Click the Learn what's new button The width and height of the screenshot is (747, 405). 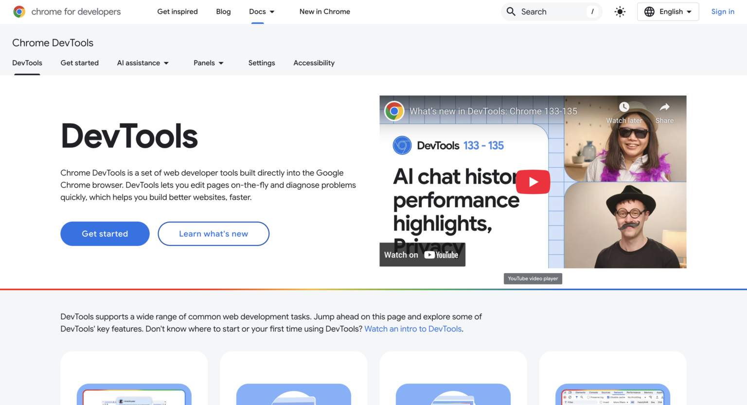213,233
